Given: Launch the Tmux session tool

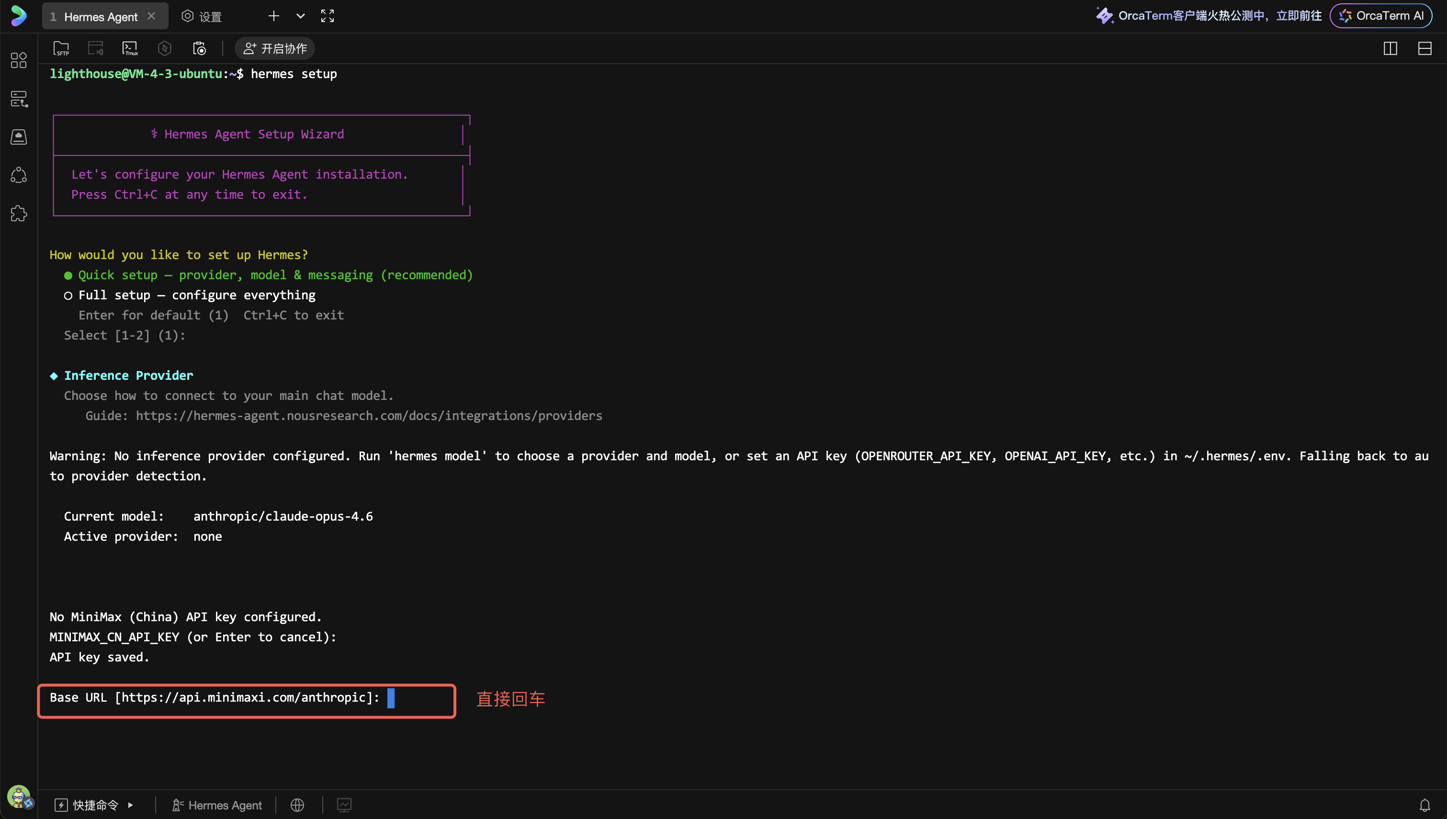Looking at the screenshot, I should pyautogui.click(x=130, y=48).
